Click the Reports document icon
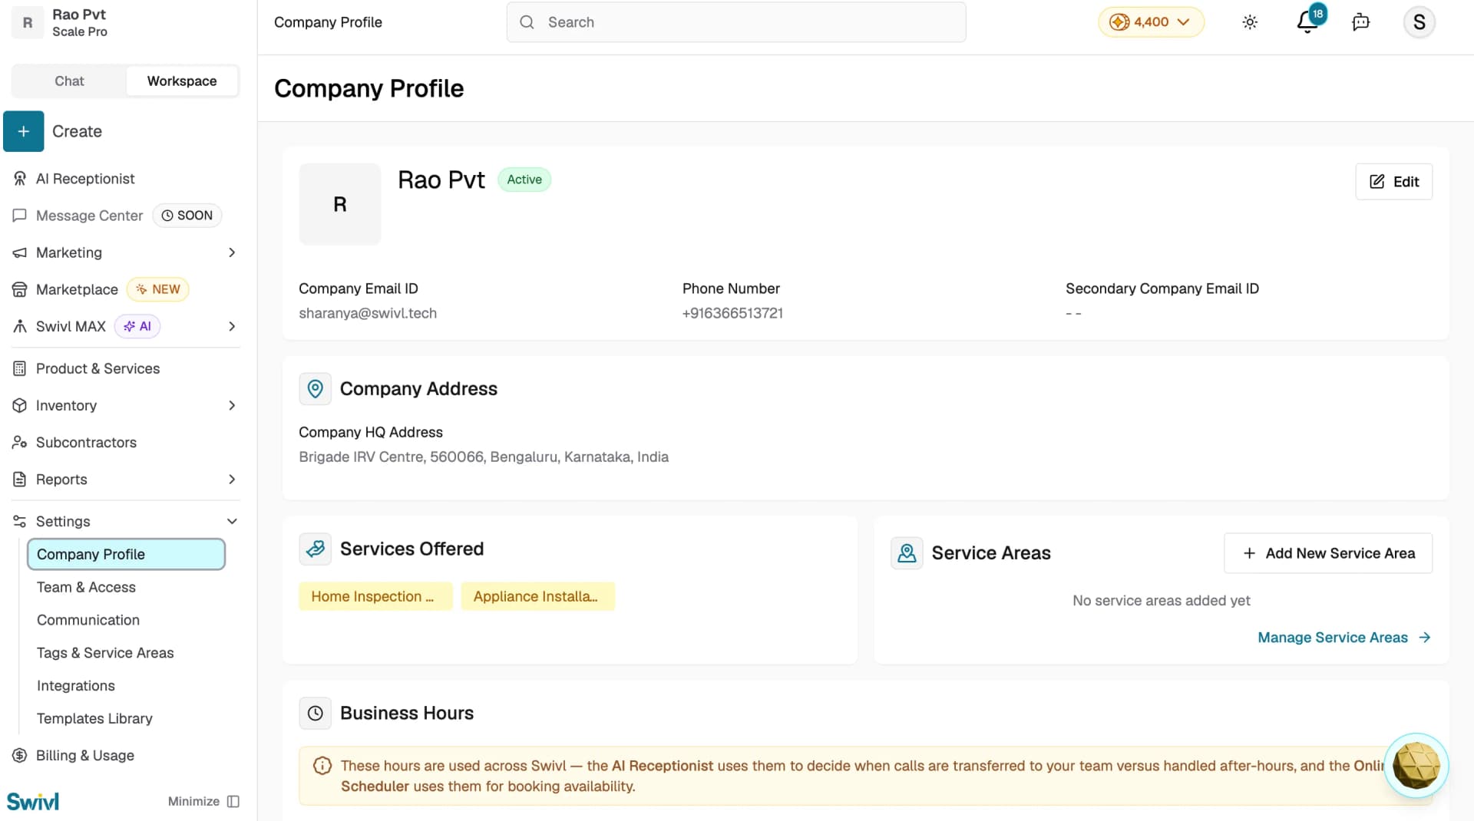Screen dimensions: 1474x821 [x=20, y=479]
